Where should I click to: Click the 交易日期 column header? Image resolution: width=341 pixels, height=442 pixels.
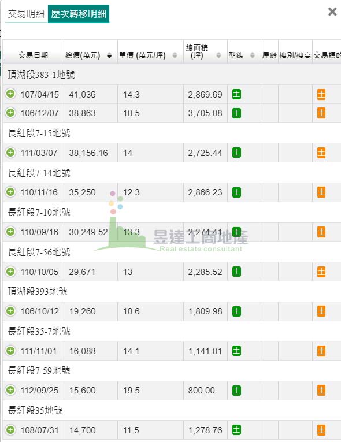(x=33, y=55)
